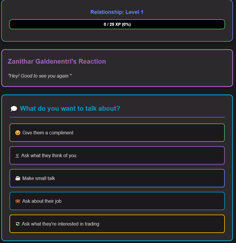Screen dimensions: 236x243
Task: Click the speech bubble icon in topics header
Action: pyautogui.click(x=14, y=109)
